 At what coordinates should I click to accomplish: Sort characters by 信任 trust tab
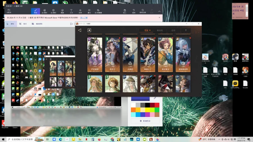pyautogui.click(x=173, y=30)
